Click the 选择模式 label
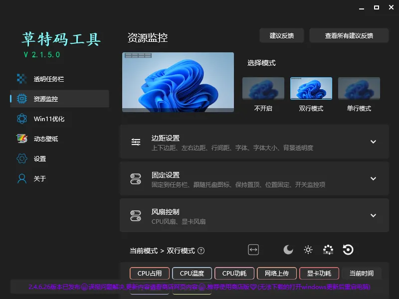The width and height of the screenshot is (399, 299). point(261,63)
